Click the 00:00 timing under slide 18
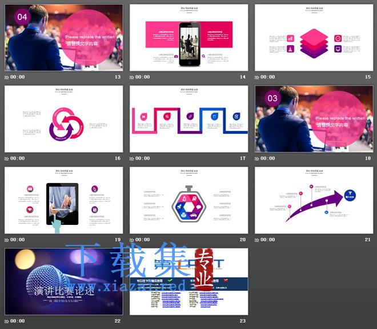Viewport: 377px width, 329px height. [267, 158]
